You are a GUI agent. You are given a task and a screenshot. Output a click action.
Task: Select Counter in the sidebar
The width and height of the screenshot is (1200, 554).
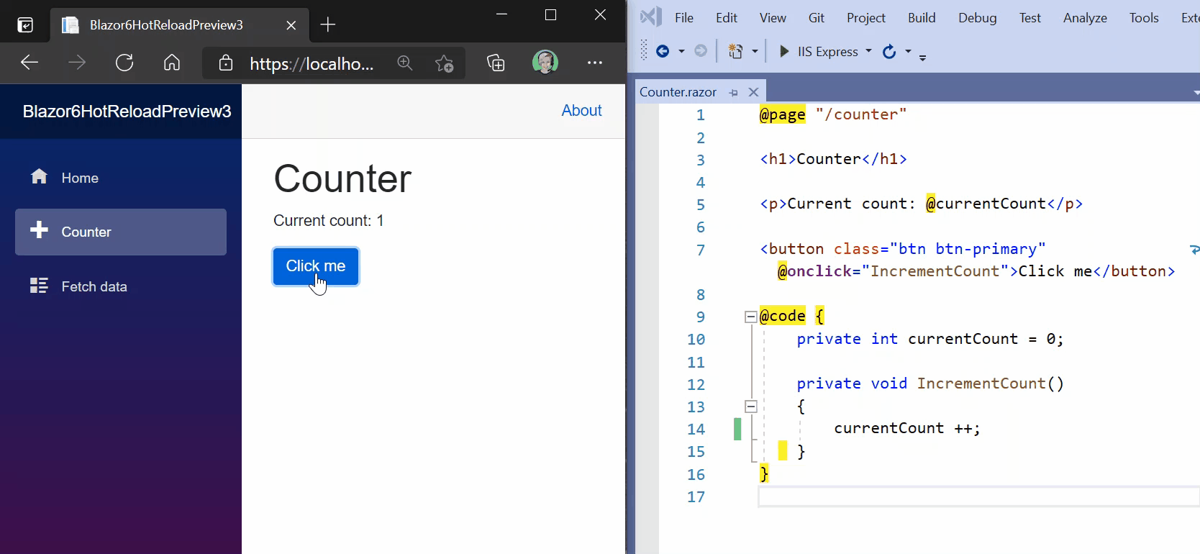(x=121, y=232)
